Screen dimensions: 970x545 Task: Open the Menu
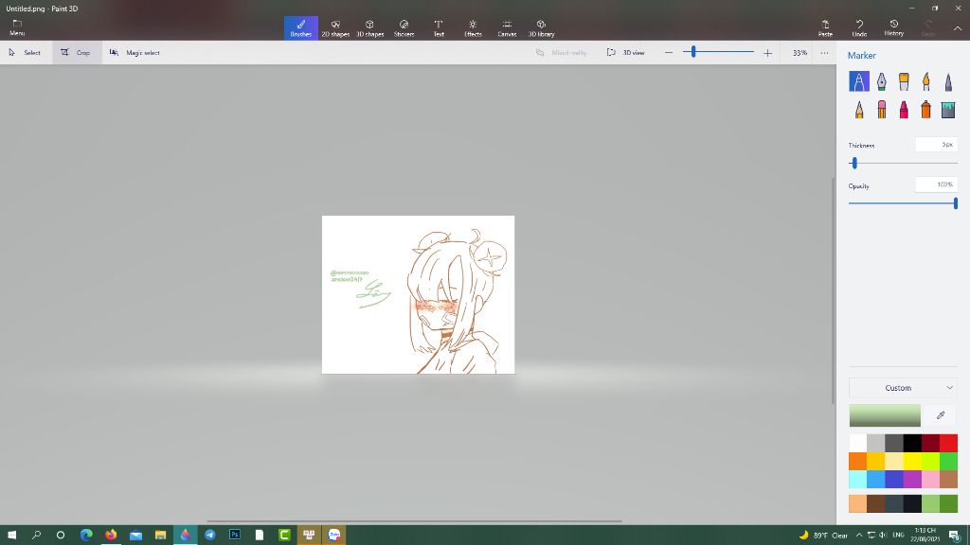point(17,27)
